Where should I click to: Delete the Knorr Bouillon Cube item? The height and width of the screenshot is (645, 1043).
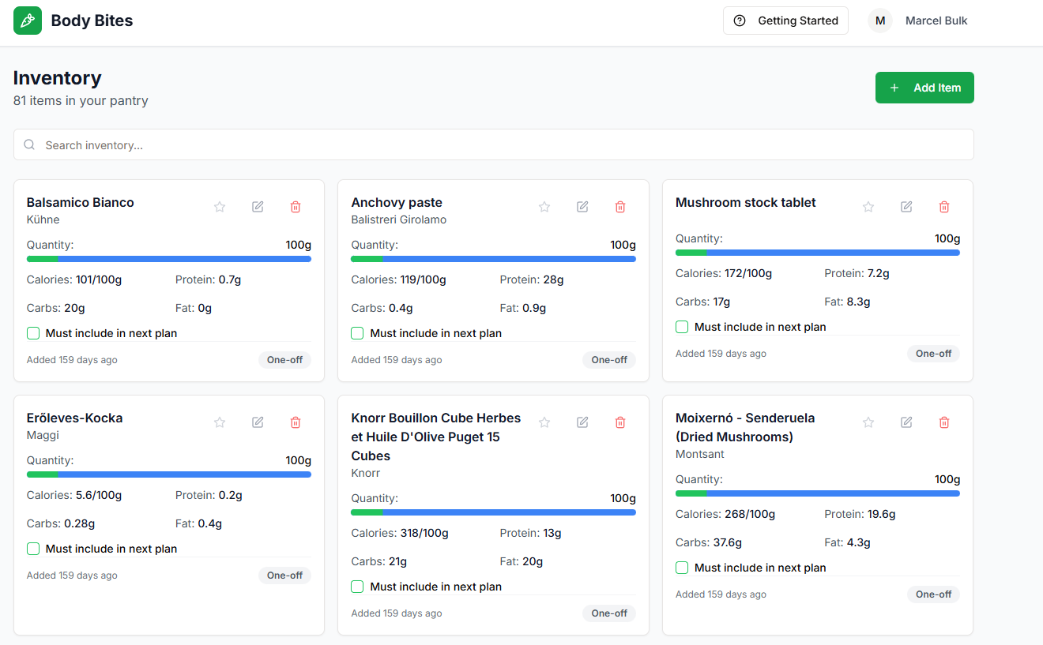coord(620,422)
